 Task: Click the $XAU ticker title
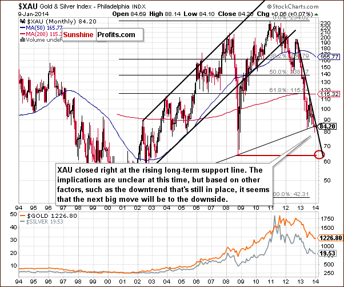[x=28, y=7]
